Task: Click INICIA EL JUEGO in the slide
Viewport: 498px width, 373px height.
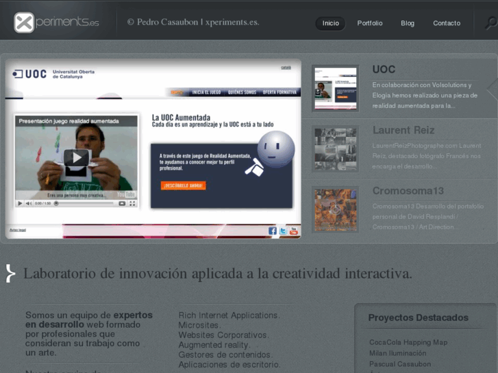Action: tap(206, 92)
